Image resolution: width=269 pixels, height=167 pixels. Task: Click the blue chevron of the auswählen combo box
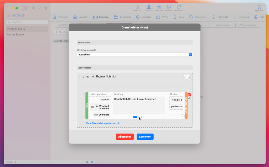pos(190,55)
